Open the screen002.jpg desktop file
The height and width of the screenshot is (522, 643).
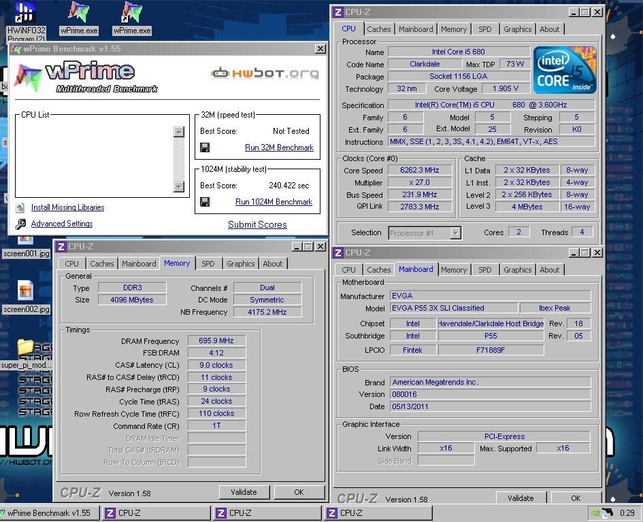pyautogui.click(x=25, y=290)
